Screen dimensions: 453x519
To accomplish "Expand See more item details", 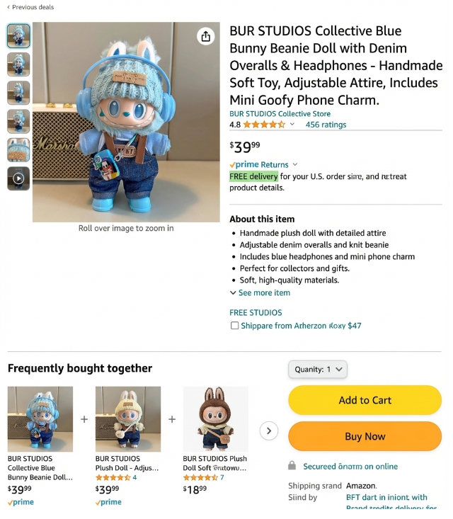I will pos(260,293).
